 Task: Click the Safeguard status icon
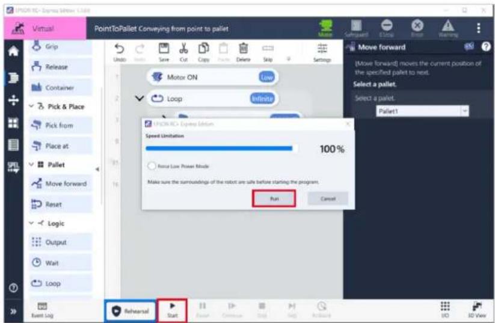click(x=356, y=28)
